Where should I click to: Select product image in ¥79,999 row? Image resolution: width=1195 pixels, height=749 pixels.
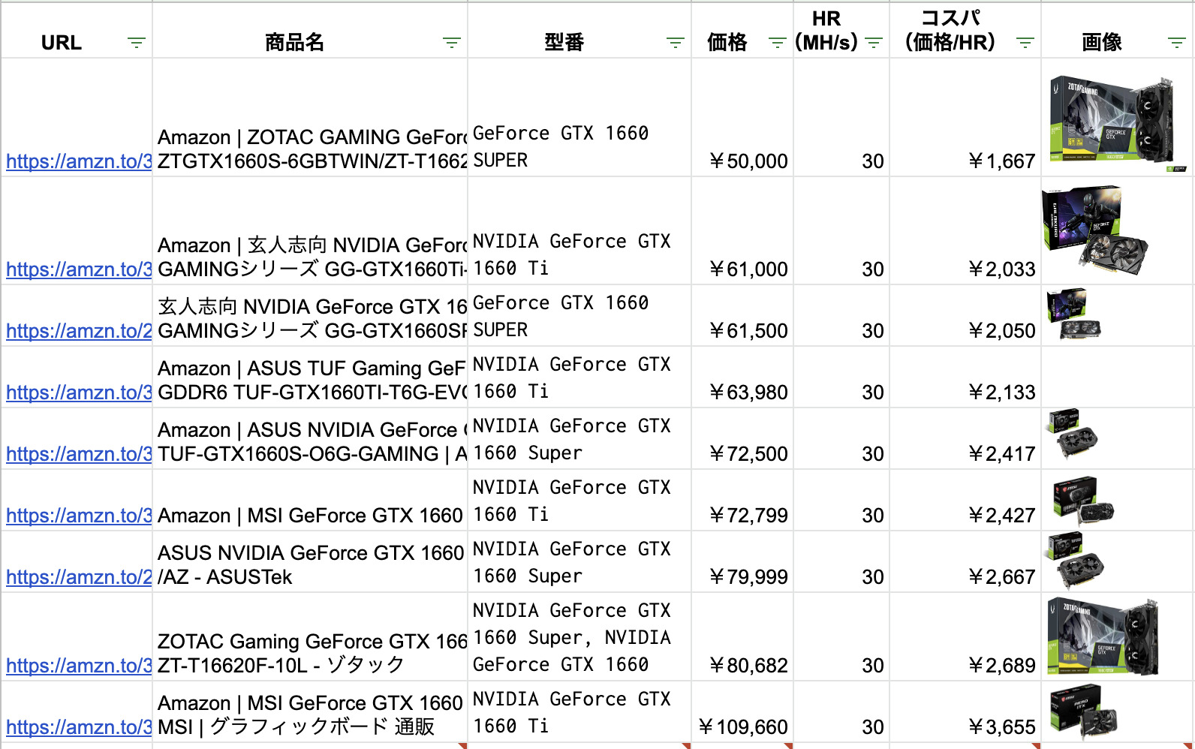pos(1075,561)
